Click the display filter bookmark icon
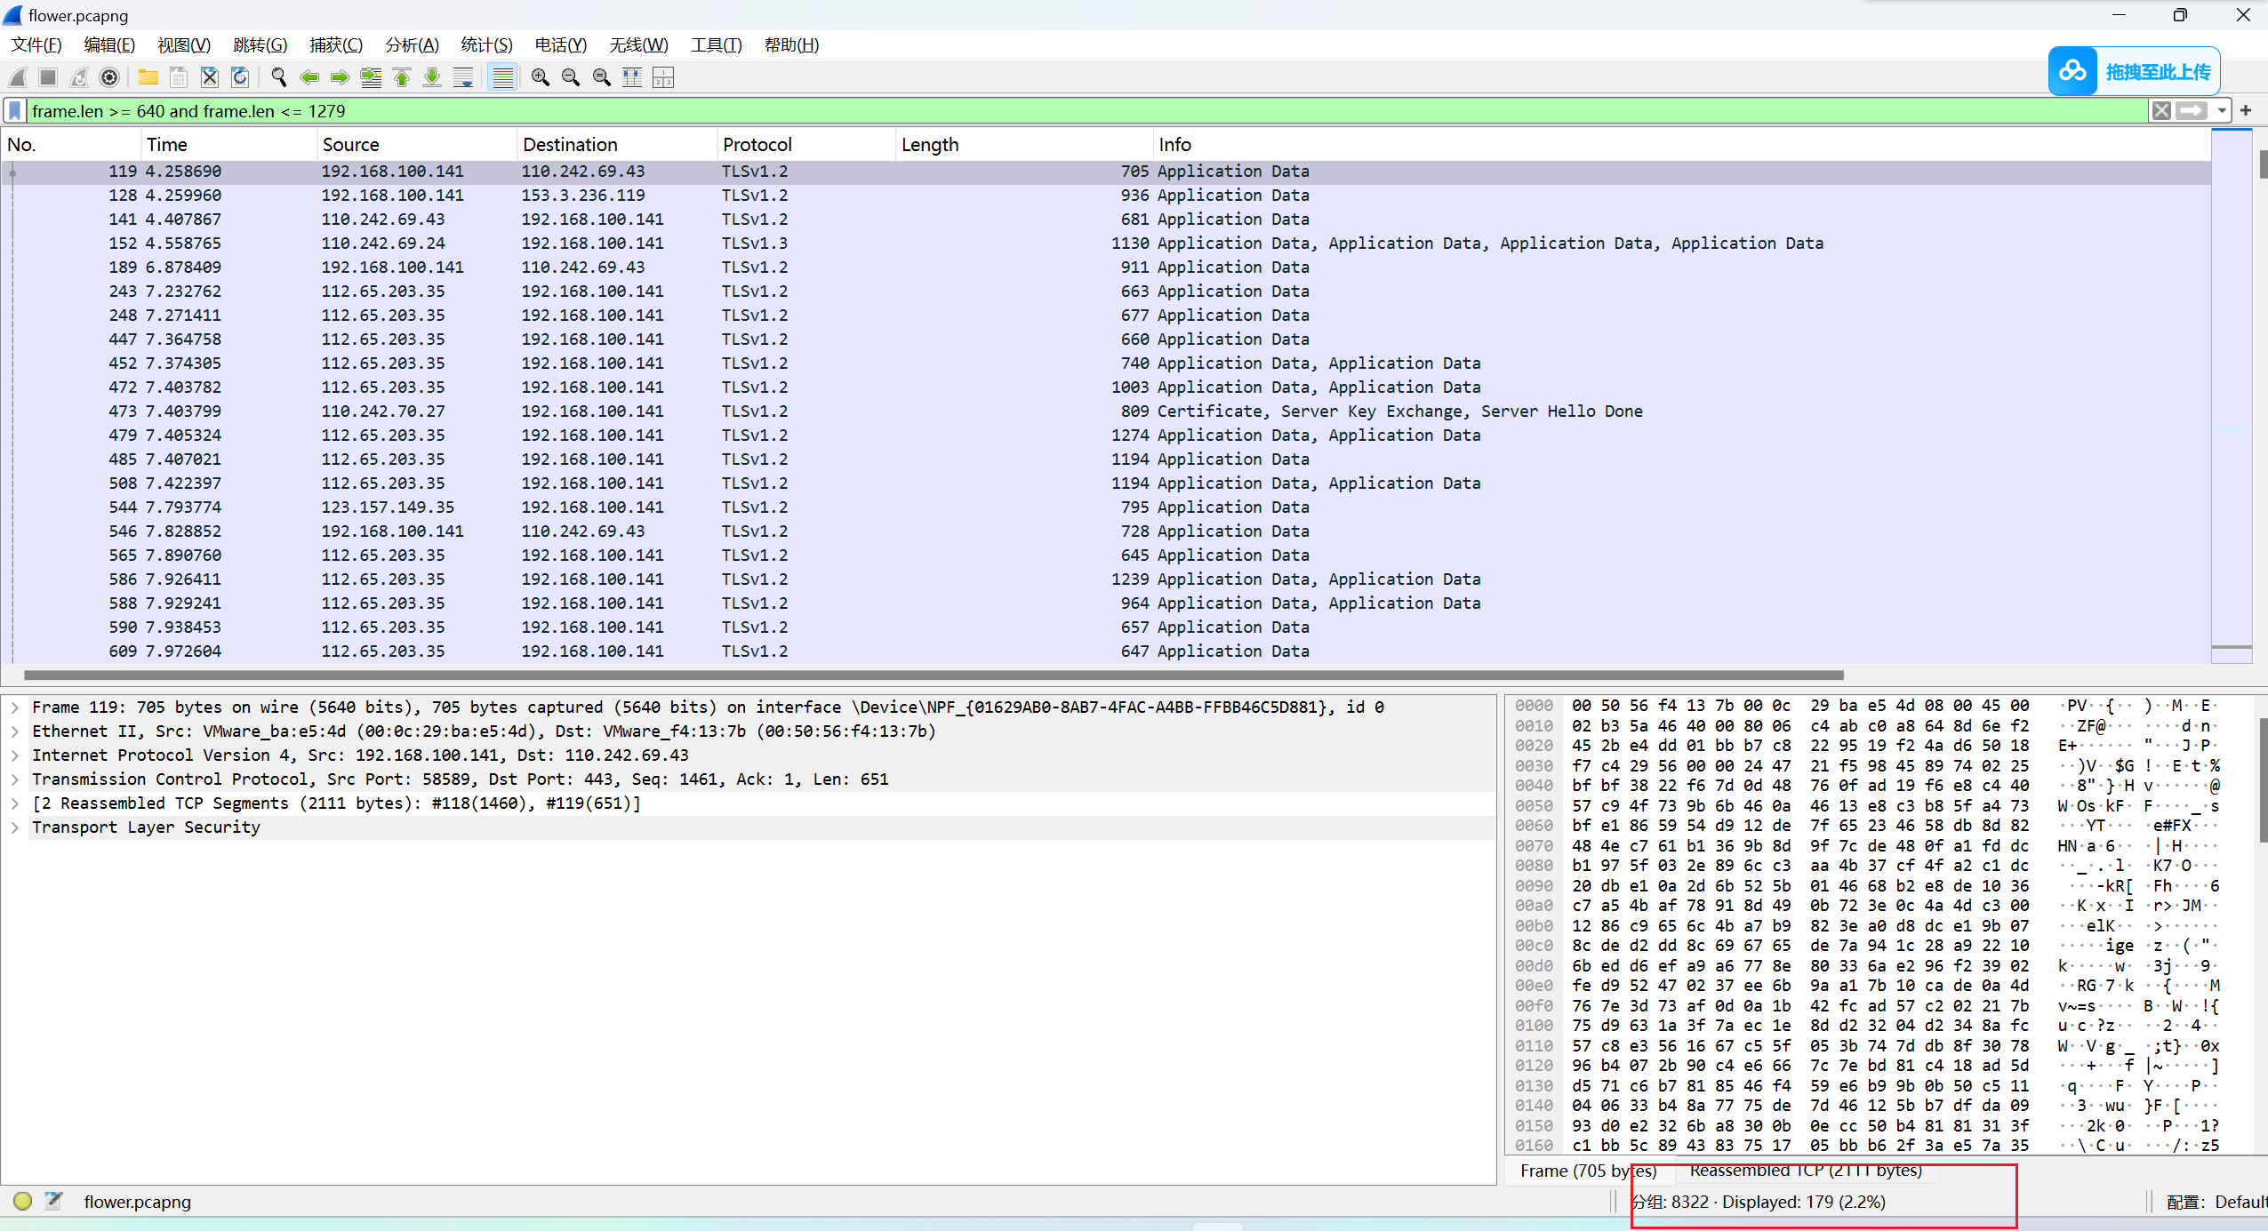The width and height of the screenshot is (2268, 1231). click(15, 111)
